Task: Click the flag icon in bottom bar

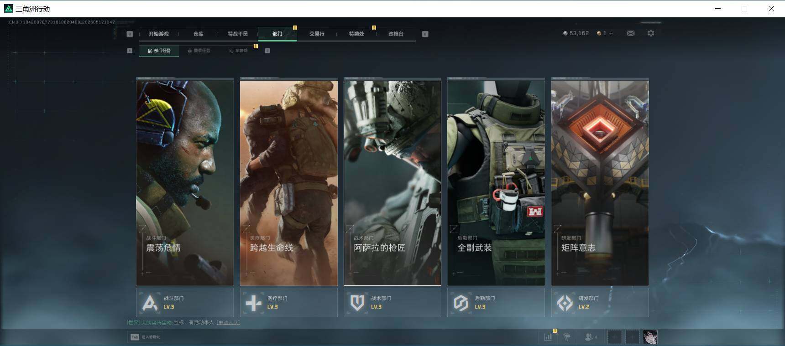Action: (x=567, y=337)
